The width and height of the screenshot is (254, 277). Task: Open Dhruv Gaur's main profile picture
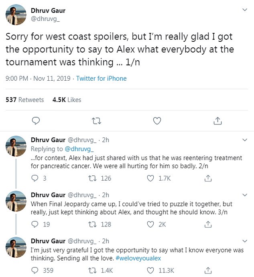coord(16,15)
